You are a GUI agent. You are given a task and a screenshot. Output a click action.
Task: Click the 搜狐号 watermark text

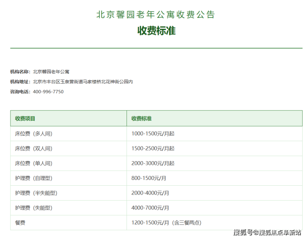(243, 232)
